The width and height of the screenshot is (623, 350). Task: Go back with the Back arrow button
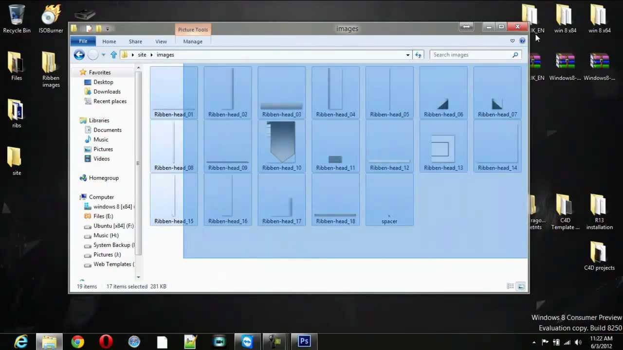click(79, 54)
